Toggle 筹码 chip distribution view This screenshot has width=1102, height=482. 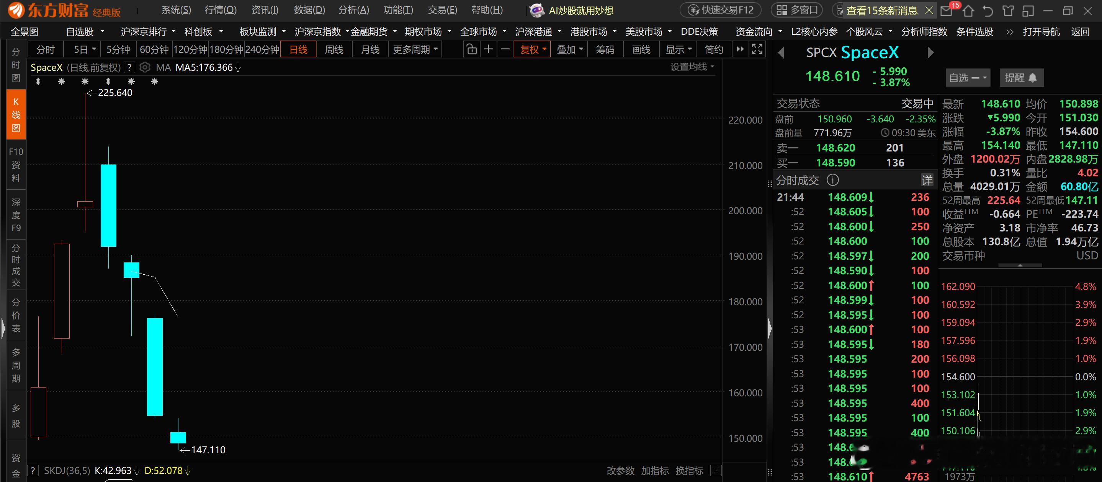605,50
